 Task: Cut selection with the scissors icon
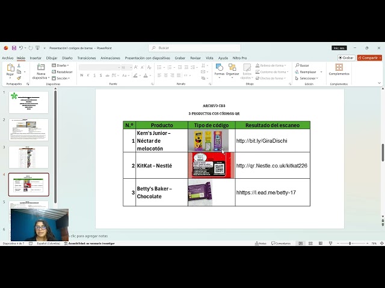[x=19, y=65]
